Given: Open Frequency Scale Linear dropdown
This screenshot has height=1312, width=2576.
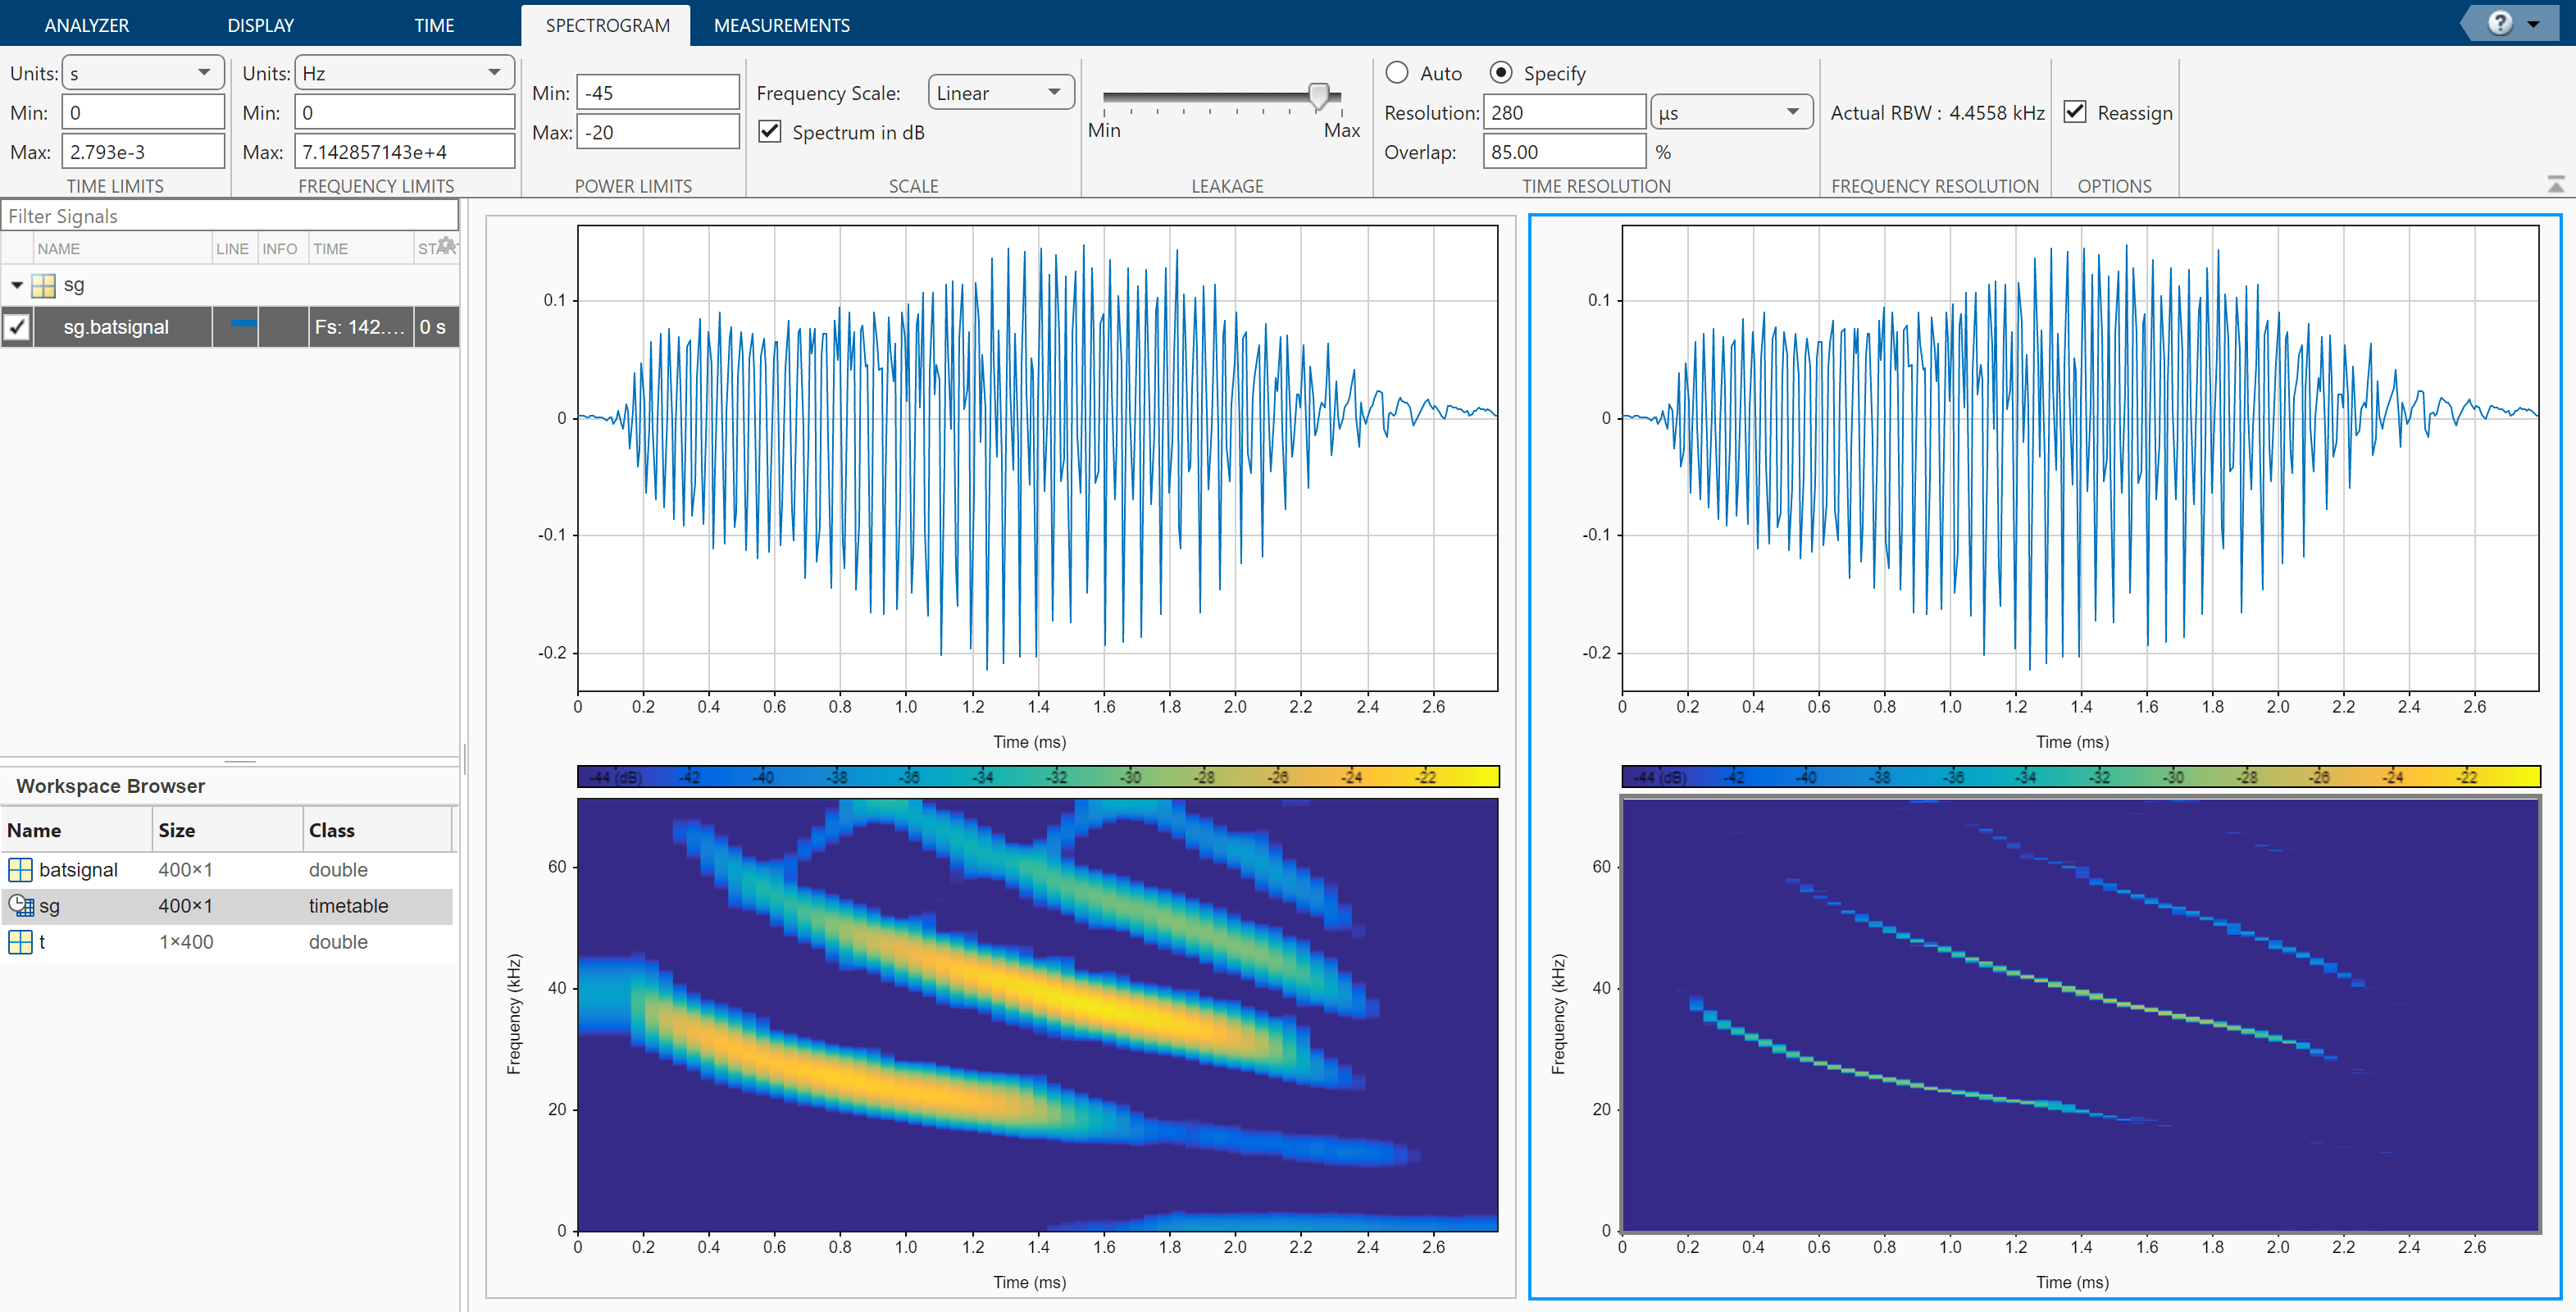Looking at the screenshot, I should (x=1000, y=93).
